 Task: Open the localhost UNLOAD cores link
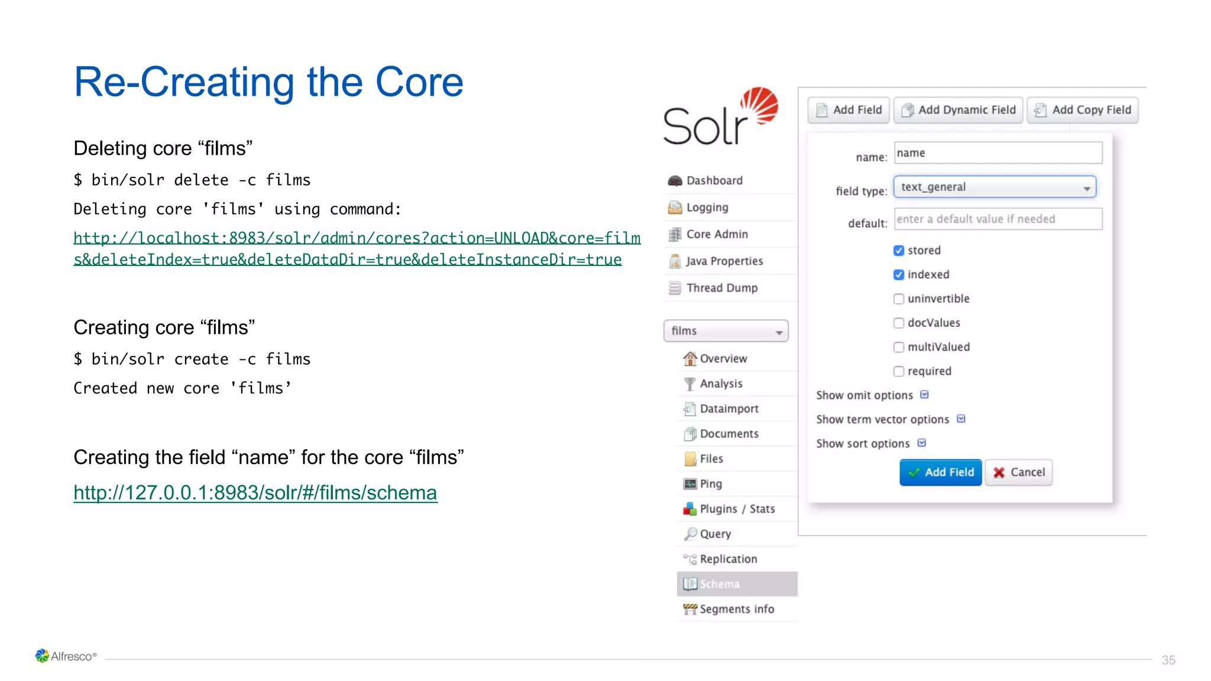point(357,249)
